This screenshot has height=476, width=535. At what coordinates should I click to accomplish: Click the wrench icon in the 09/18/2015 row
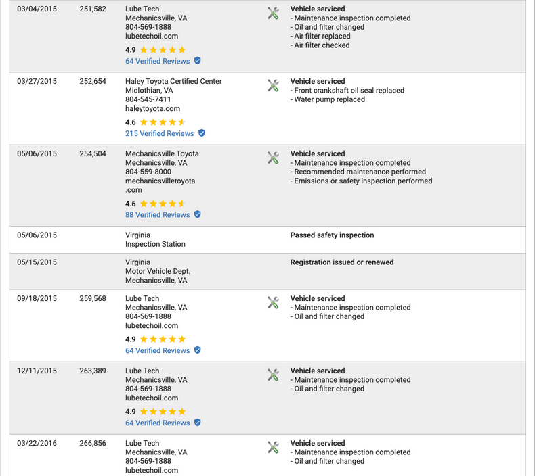(x=273, y=302)
